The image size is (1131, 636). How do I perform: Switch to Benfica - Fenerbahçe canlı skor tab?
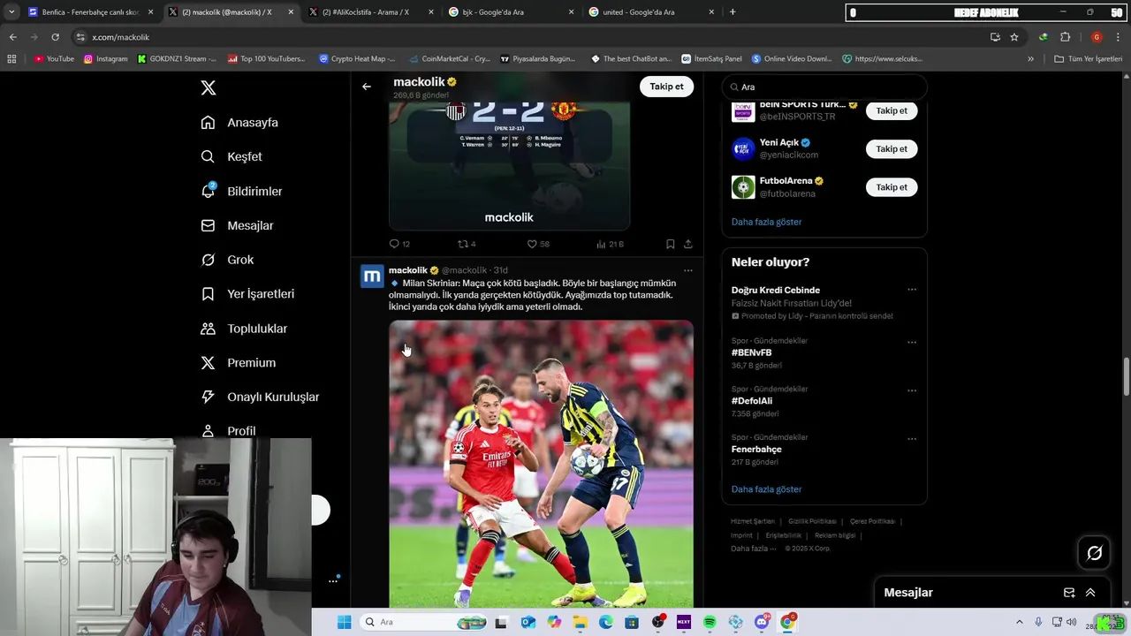pos(90,12)
